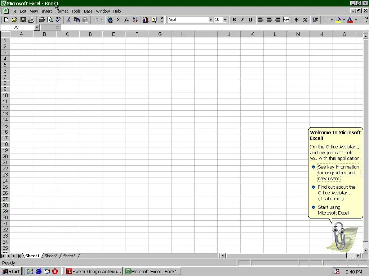Viewport: 369px width, 276px height.
Task: Print the sheet using the printer icon
Action: [x=42, y=20]
